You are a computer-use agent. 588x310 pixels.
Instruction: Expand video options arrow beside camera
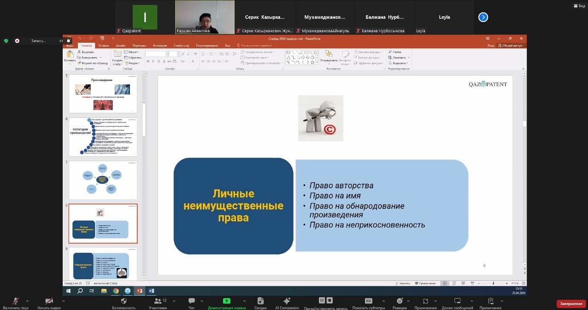click(x=63, y=301)
